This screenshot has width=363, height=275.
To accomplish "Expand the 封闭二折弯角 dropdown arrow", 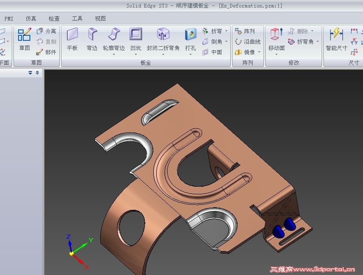I will pyautogui.click(x=163, y=55).
